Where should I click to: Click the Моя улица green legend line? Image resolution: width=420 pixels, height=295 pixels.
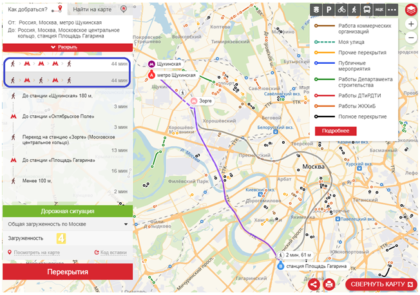tap(325, 42)
